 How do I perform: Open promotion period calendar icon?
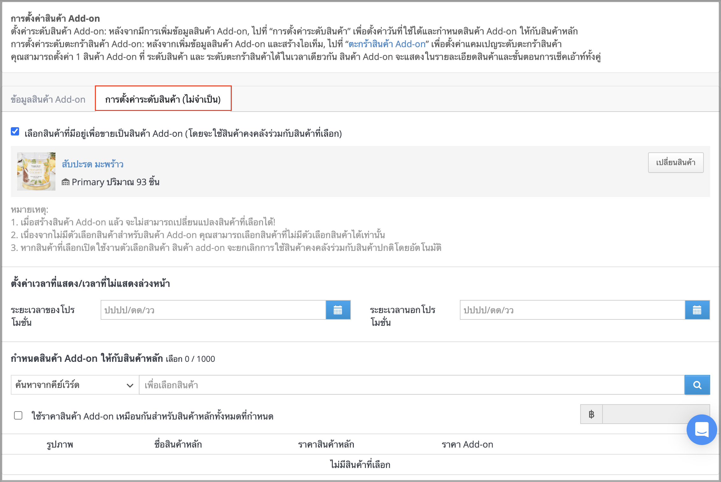click(338, 310)
